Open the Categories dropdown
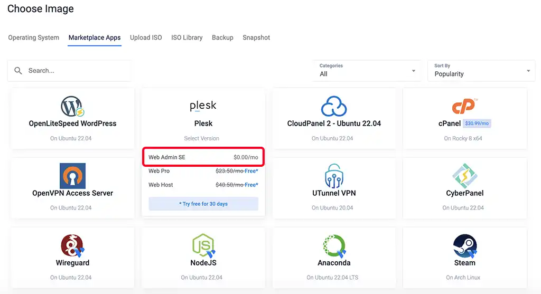The image size is (541, 294). 367,71
